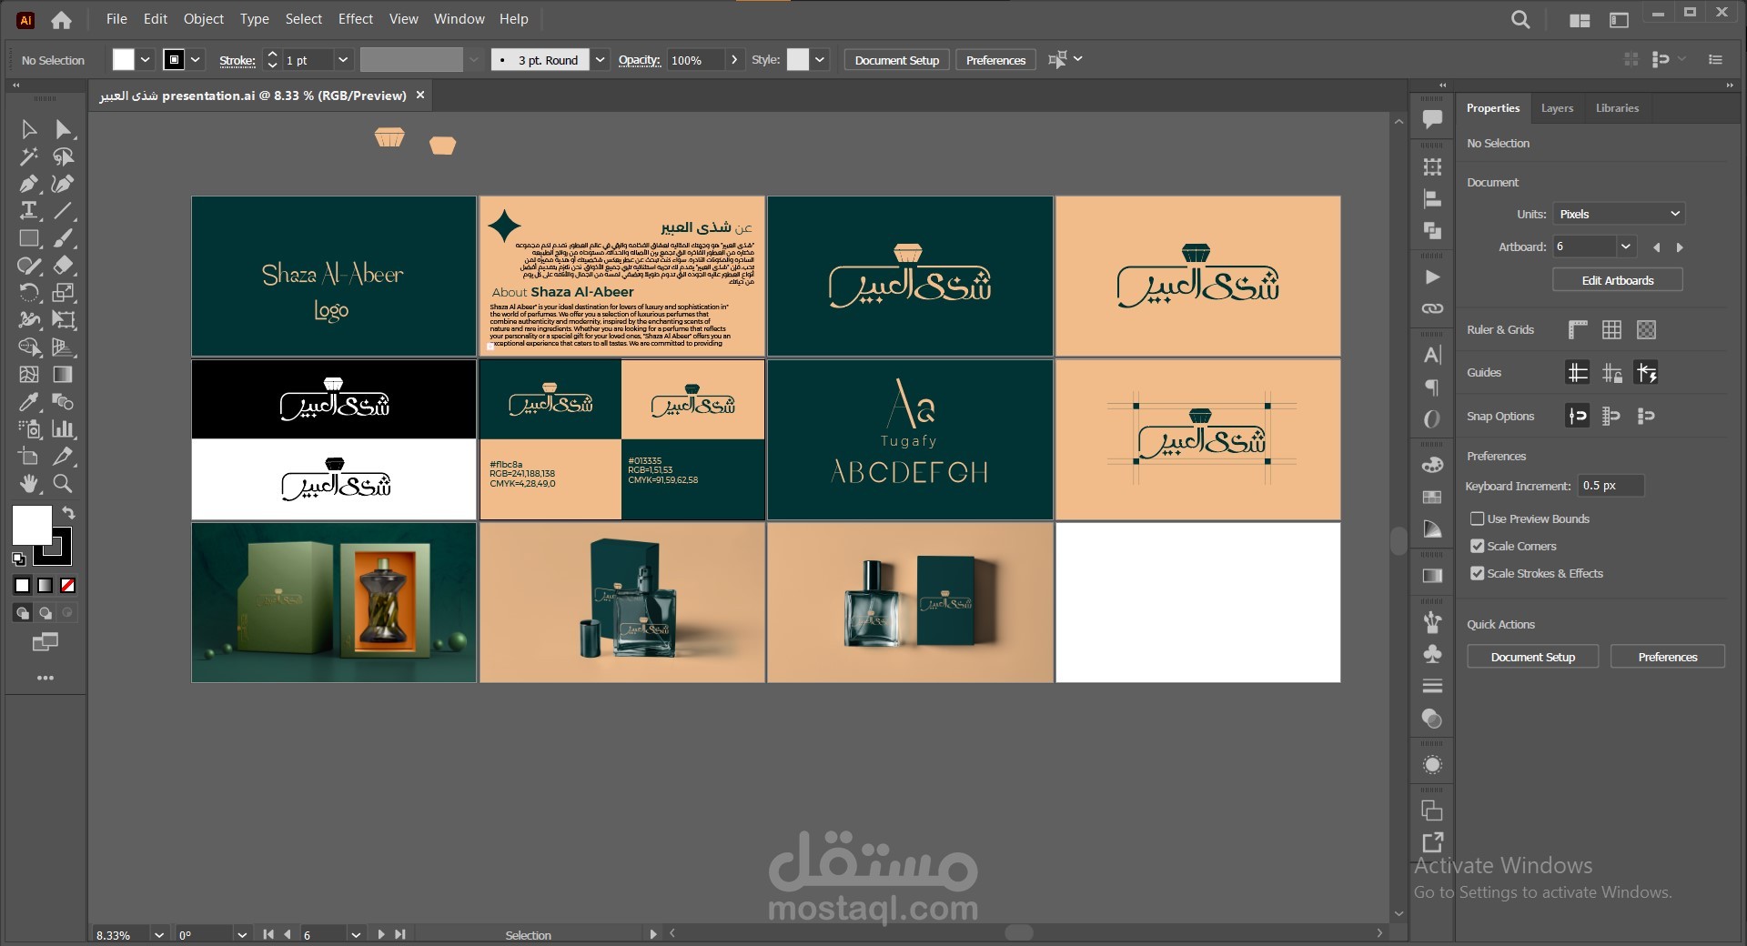This screenshot has width=1747, height=946.
Task: Choose the Column Graph tool
Action: [63, 429]
